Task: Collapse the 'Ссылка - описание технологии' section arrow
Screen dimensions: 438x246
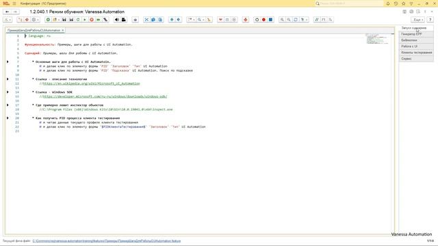Action: point(8,79)
